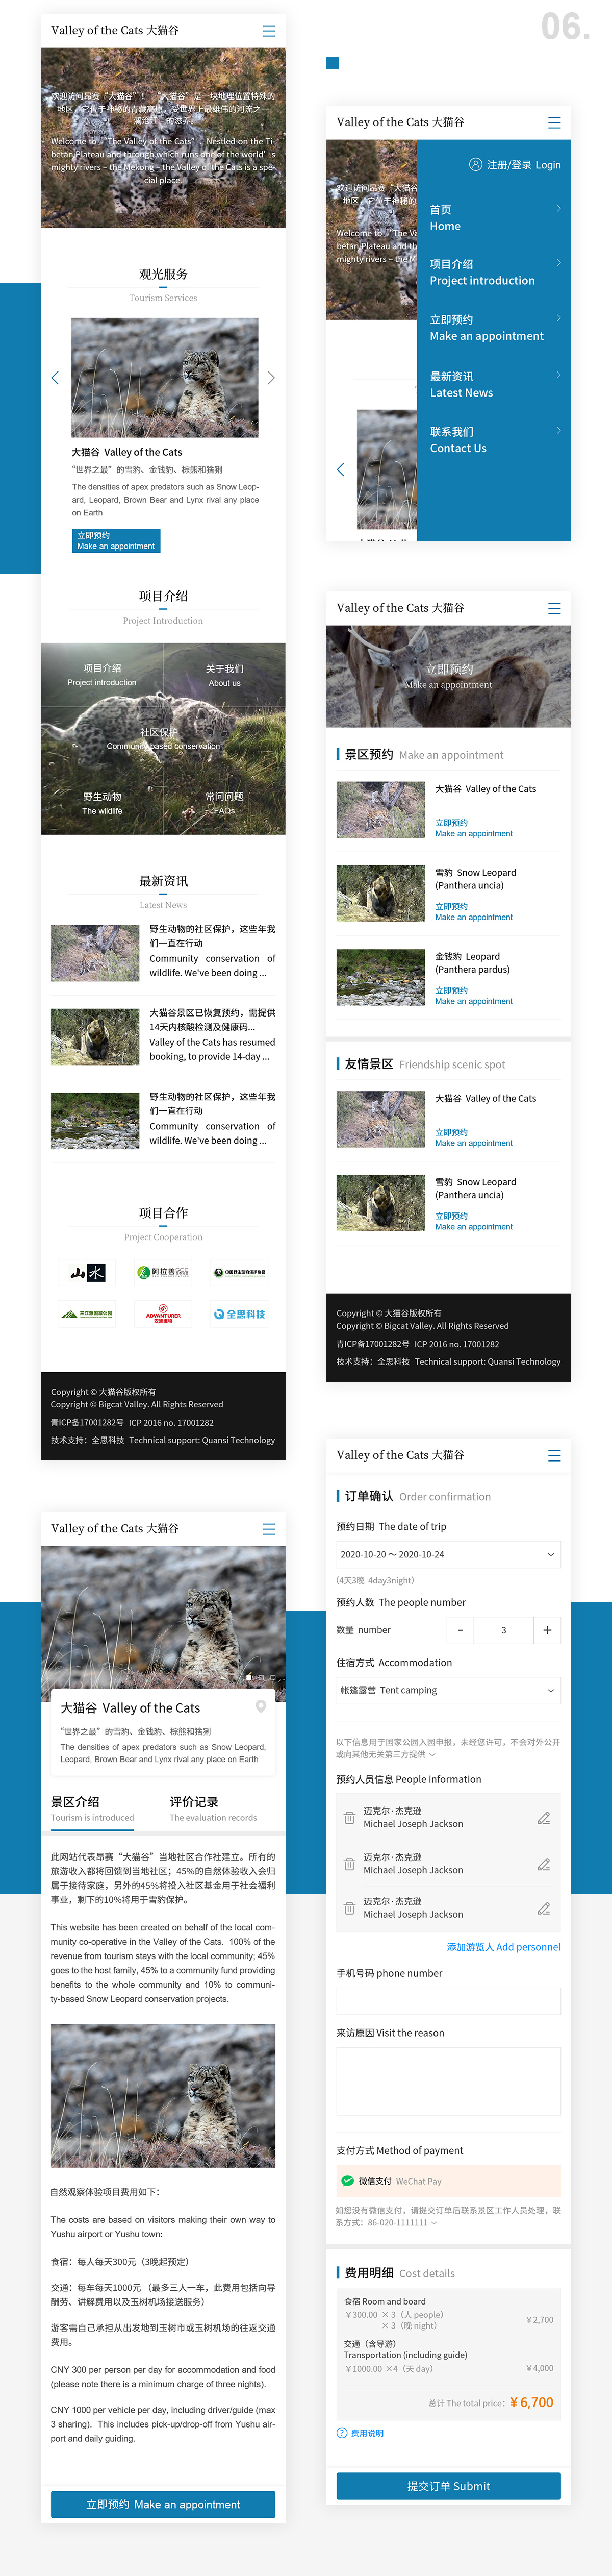This screenshot has height=2576, width=612.
Task: Expand the Home chevron in side menu
Action: pyautogui.click(x=558, y=208)
